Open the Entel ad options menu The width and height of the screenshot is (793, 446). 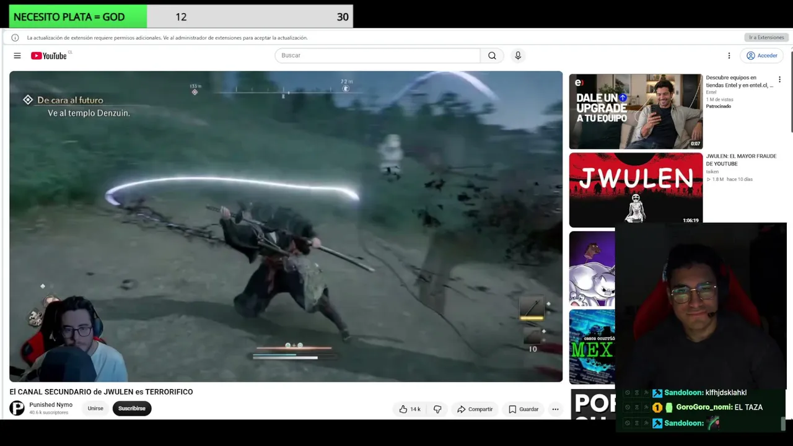click(x=779, y=80)
